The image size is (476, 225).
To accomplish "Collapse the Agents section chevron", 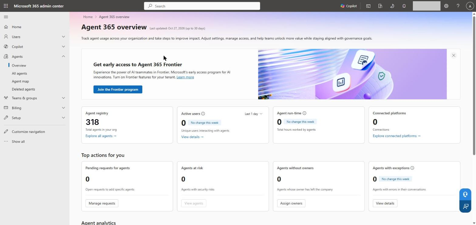I will coord(63,56).
